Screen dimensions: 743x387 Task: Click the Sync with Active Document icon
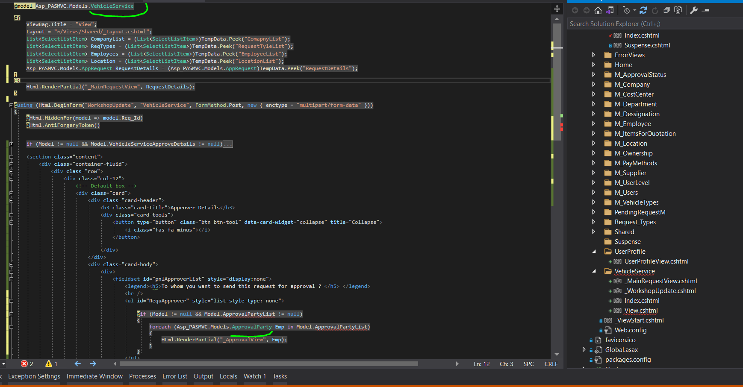tap(643, 10)
